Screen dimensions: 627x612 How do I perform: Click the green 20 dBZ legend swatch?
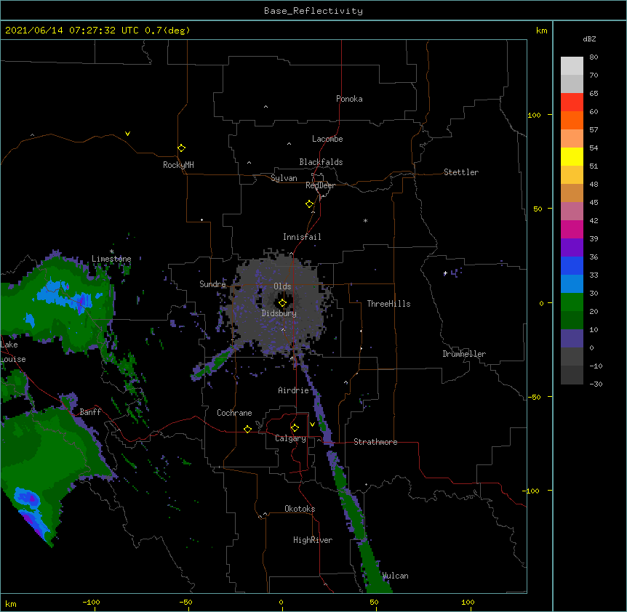572,302
